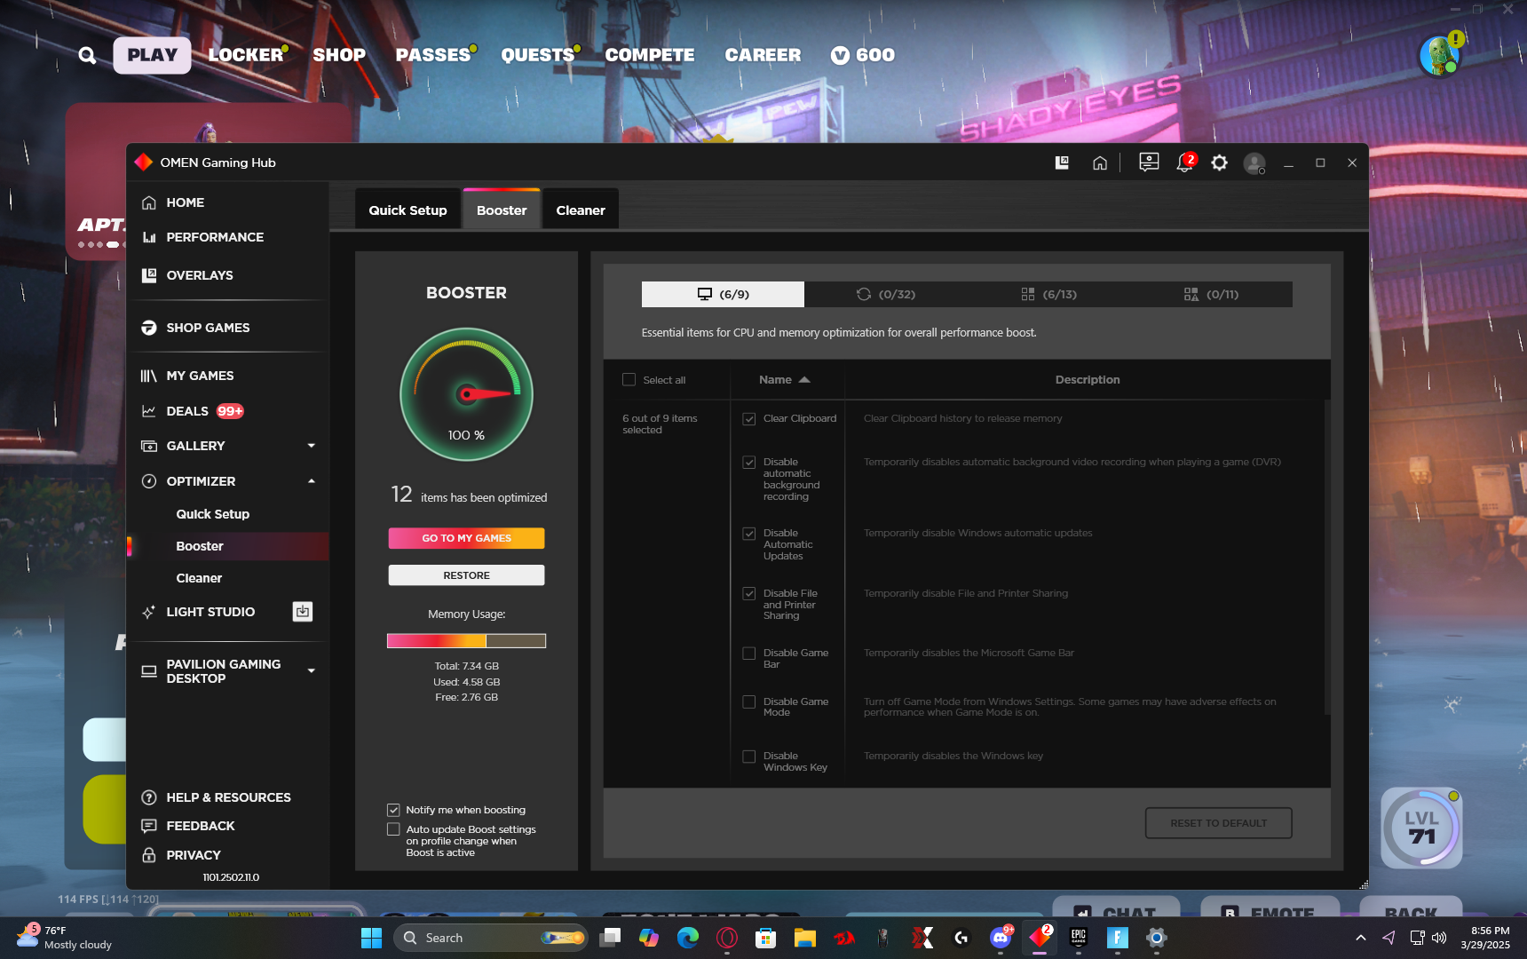Click the Memory Usage bar
This screenshot has width=1527, height=959.
click(466, 641)
